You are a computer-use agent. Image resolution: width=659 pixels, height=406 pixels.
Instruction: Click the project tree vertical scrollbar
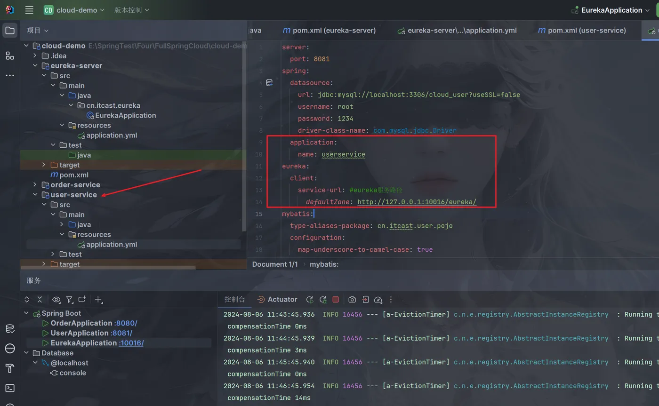click(244, 136)
